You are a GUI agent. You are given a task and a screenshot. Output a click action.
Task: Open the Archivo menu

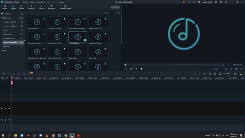point(25,2)
